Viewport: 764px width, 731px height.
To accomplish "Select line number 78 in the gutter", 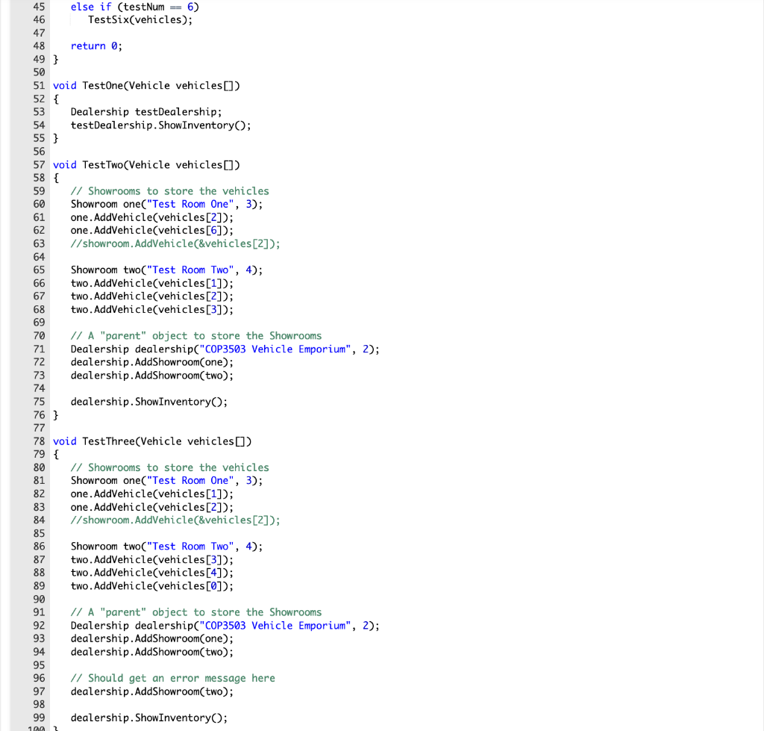I will (x=39, y=441).
